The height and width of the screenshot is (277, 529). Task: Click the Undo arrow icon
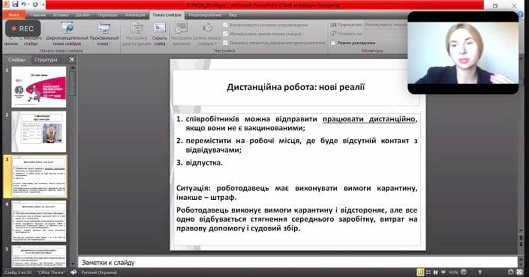[x=23, y=4]
